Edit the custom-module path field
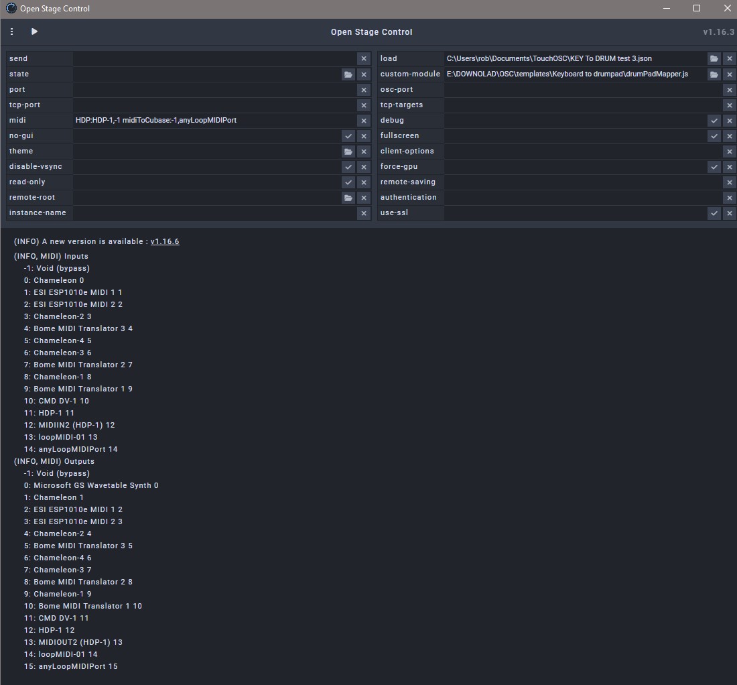 tap(575, 74)
